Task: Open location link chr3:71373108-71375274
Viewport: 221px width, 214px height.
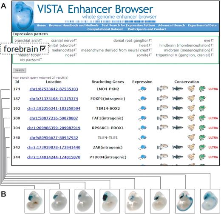Action: [x=54, y=99]
